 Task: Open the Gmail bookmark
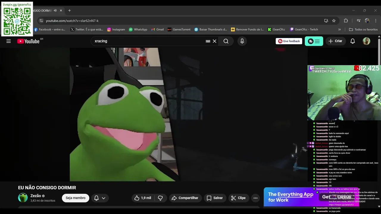point(157,29)
